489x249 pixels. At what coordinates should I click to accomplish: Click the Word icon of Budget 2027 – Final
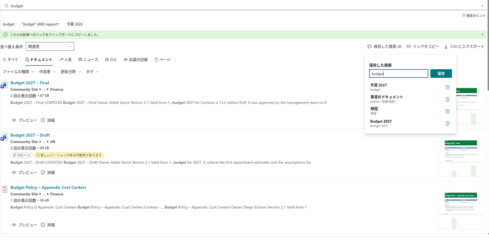tap(4, 85)
